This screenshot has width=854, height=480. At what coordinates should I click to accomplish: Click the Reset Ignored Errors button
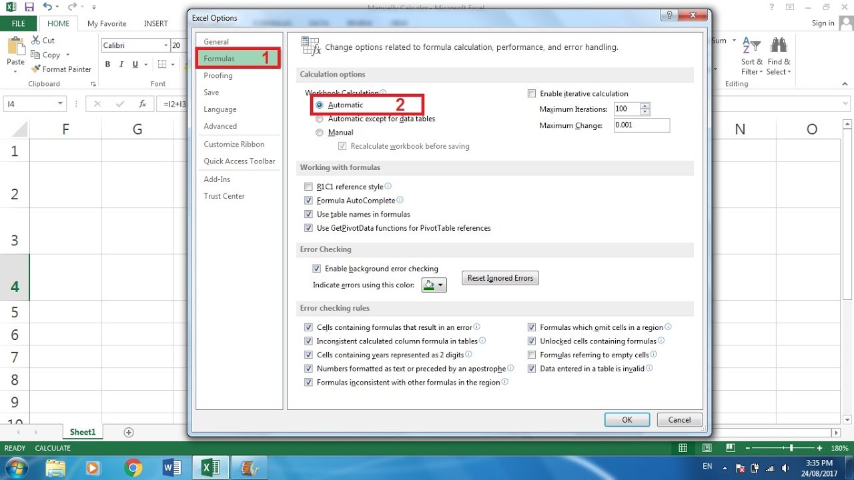(x=500, y=278)
